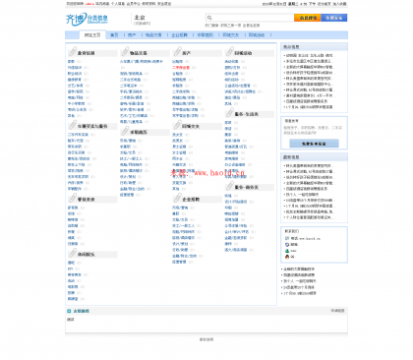Click the magnifier icon in the search box
This screenshot has height=360, width=413.
click(x=209, y=18)
